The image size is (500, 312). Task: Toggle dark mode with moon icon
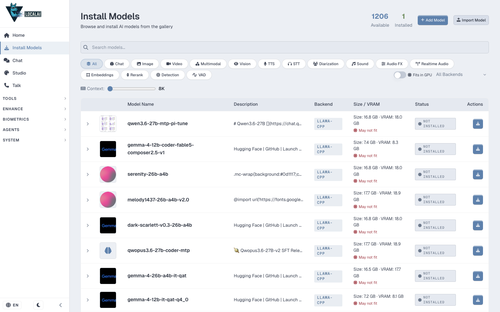39,305
